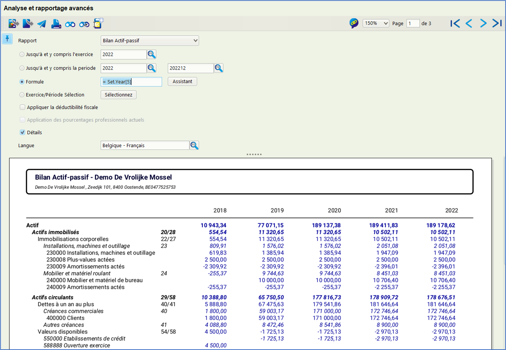Go to previous report page
The width and height of the screenshot is (506, 350).
tap(469, 23)
